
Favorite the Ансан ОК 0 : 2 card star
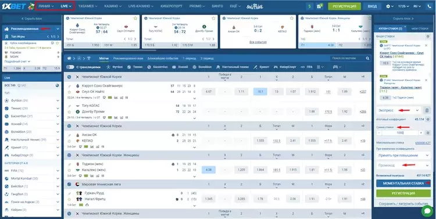(292, 19)
